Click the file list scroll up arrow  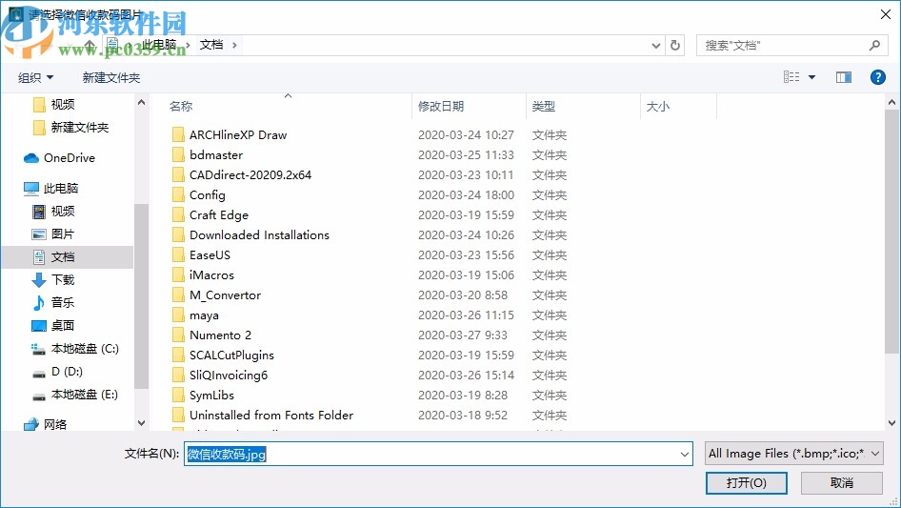(891, 102)
